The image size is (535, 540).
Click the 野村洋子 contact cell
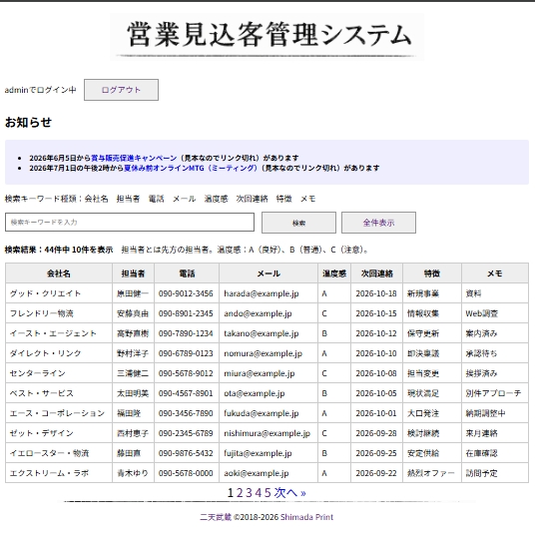click(133, 353)
